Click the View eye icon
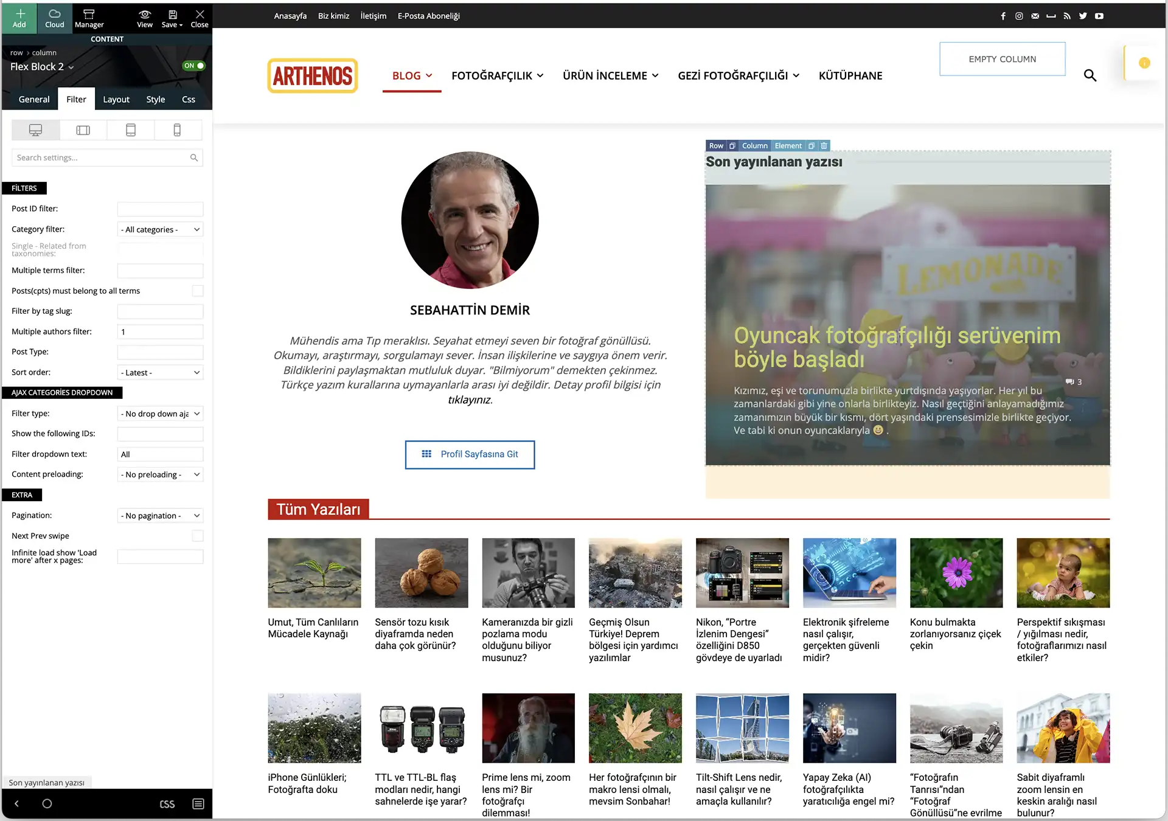1168x821 pixels. [145, 18]
